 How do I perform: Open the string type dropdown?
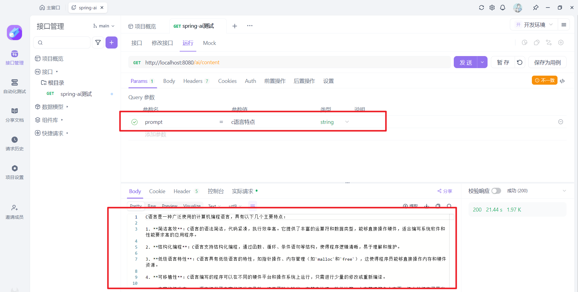pyautogui.click(x=347, y=122)
